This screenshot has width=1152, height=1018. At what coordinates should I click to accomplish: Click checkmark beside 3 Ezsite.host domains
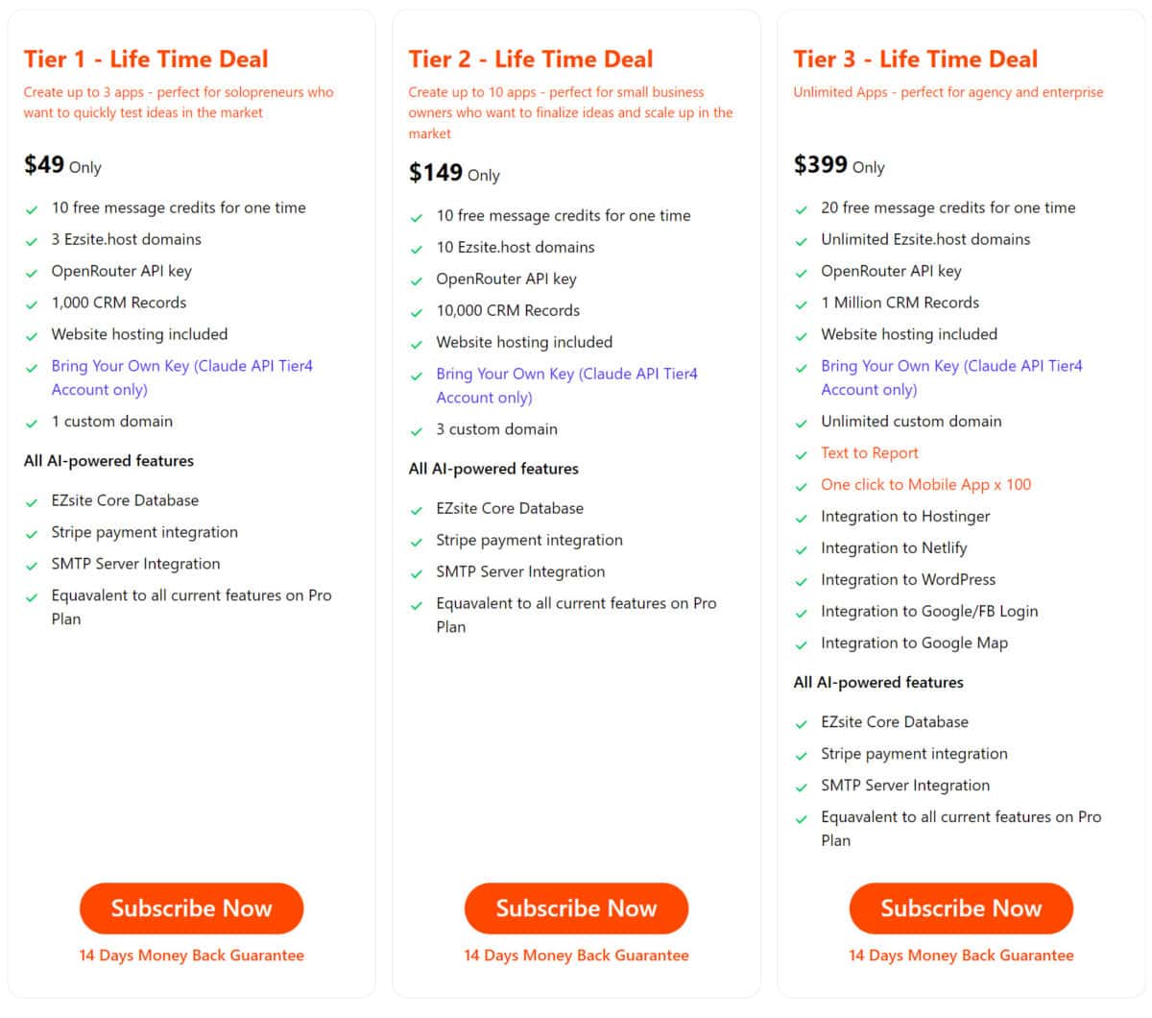point(32,241)
